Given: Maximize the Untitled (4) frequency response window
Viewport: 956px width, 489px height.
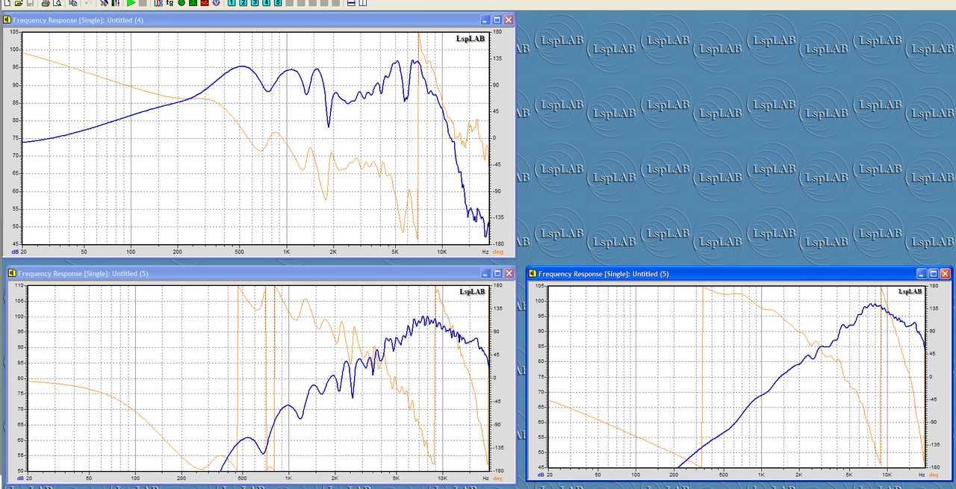Looking at the screenshot, I should tap(497, 20).
